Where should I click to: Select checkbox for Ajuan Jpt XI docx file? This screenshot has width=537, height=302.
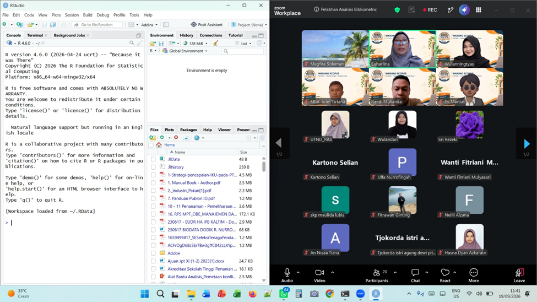coord(154,261)
